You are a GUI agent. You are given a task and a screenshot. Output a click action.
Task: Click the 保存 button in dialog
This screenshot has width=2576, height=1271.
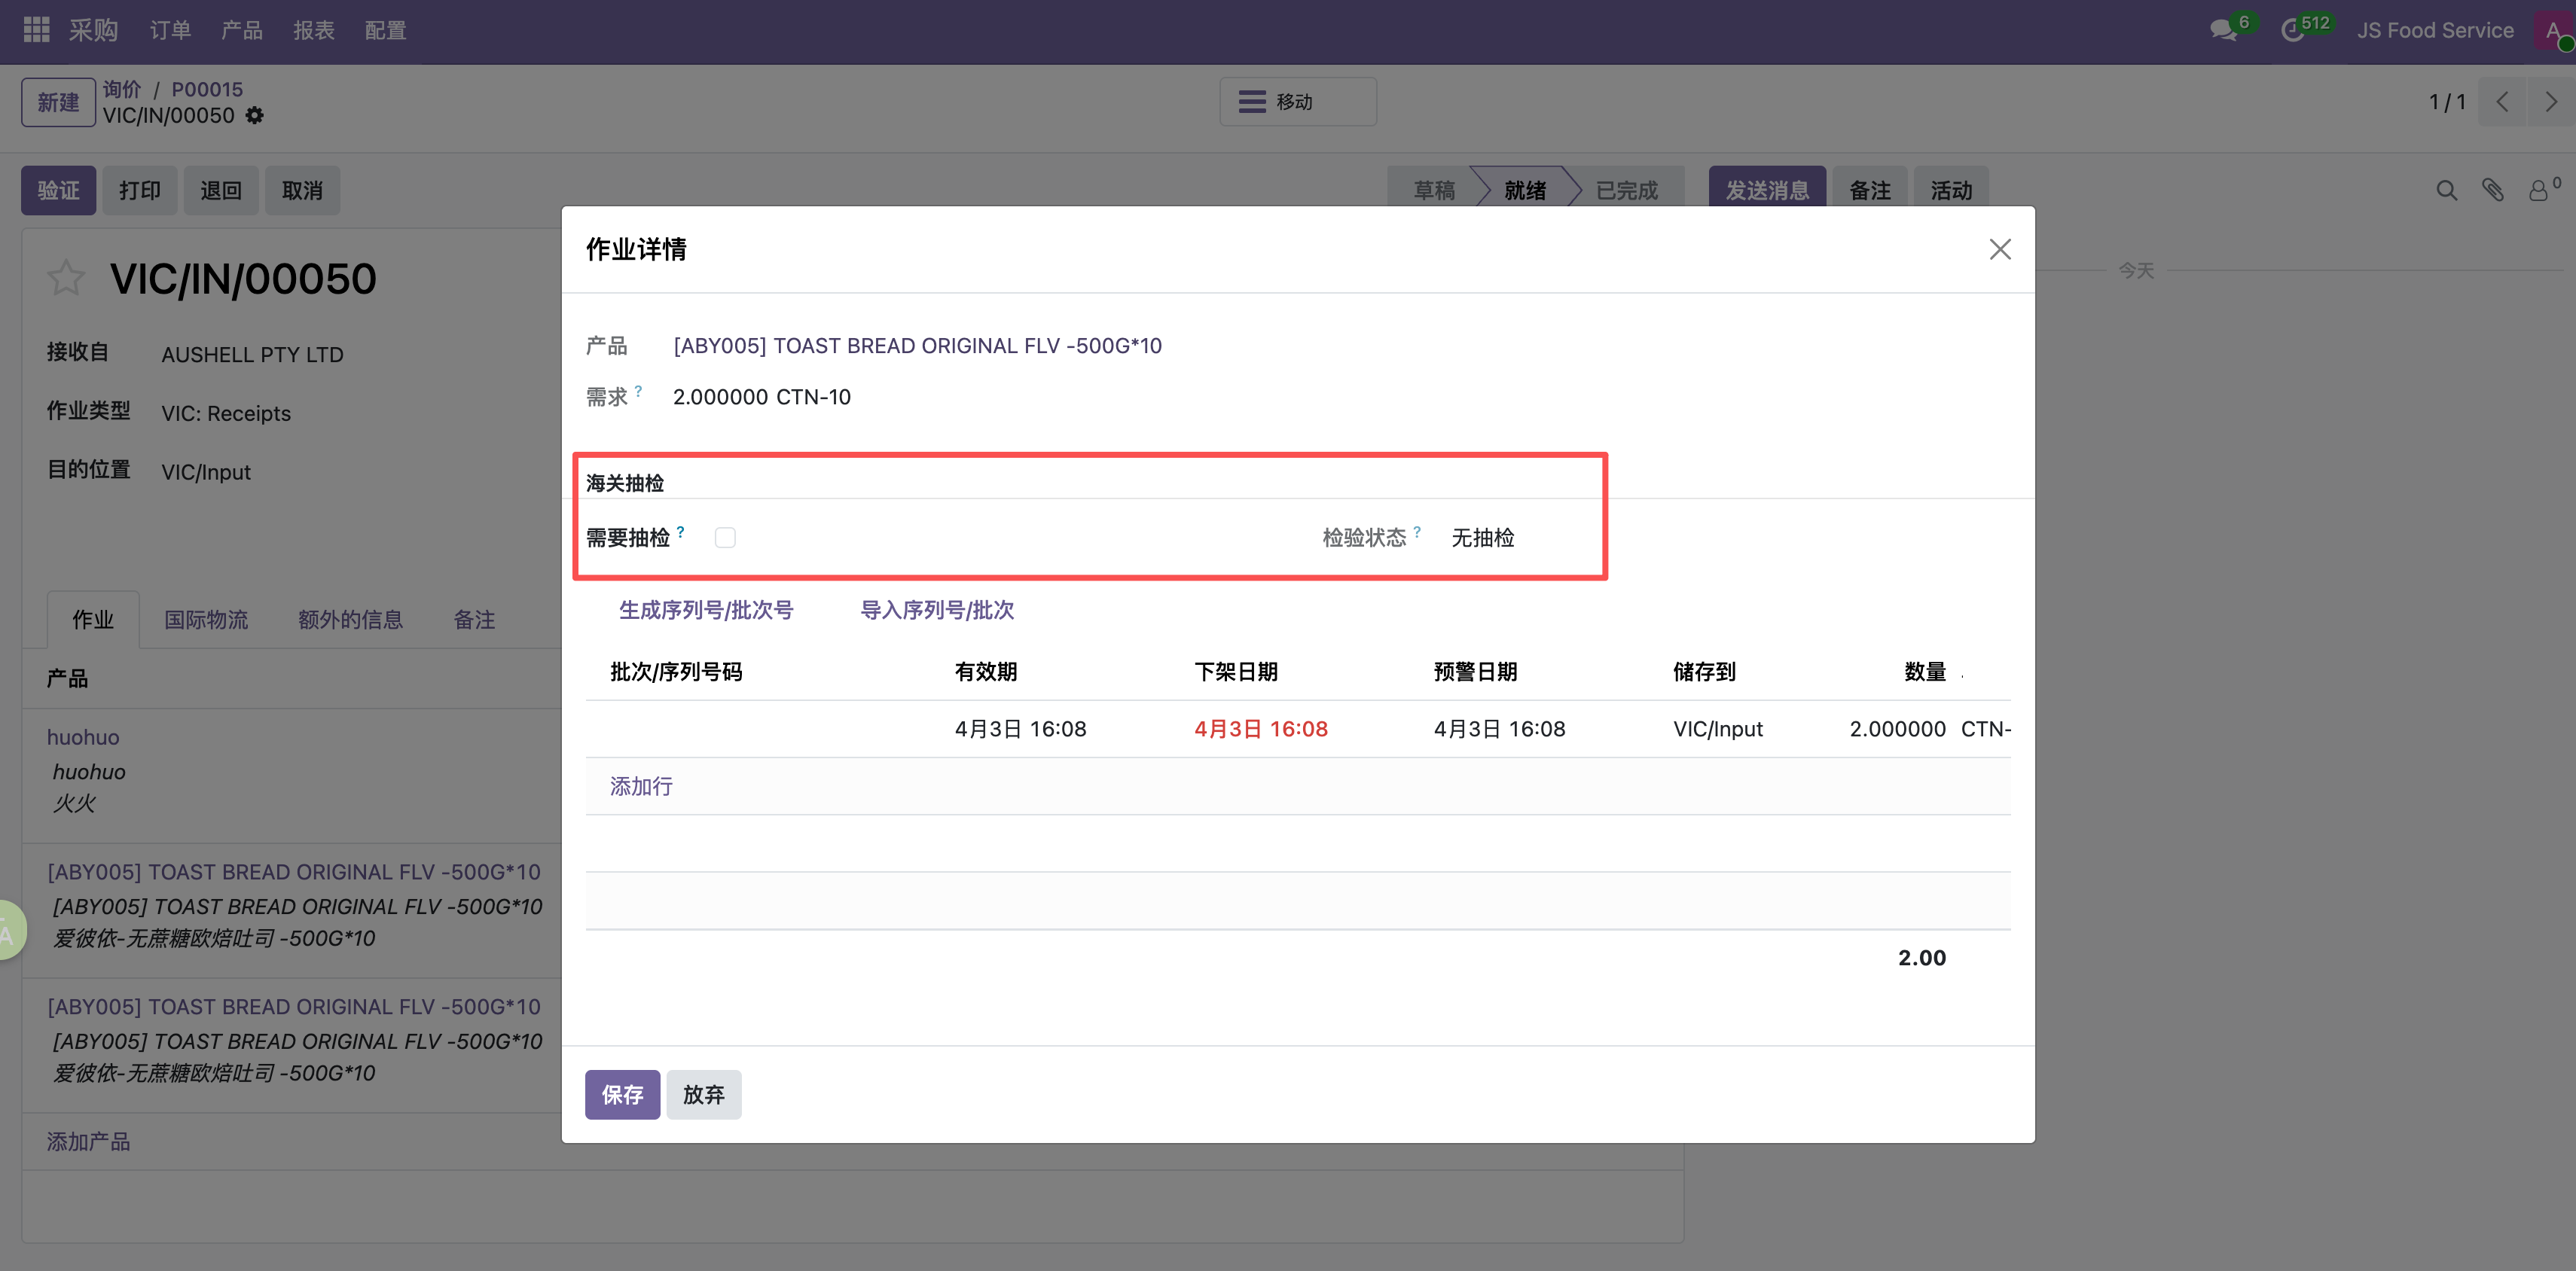tap(622, 1094)
